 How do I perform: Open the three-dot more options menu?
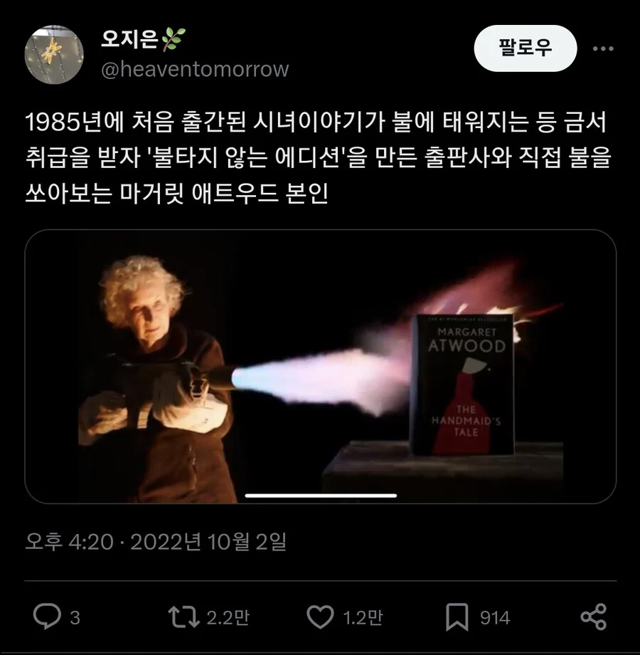click(603, 48)
